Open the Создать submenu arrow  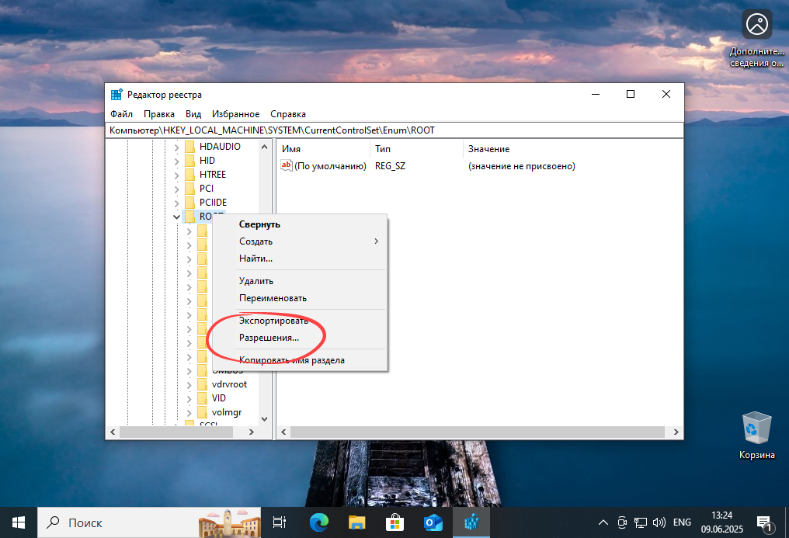click(376, 241)
